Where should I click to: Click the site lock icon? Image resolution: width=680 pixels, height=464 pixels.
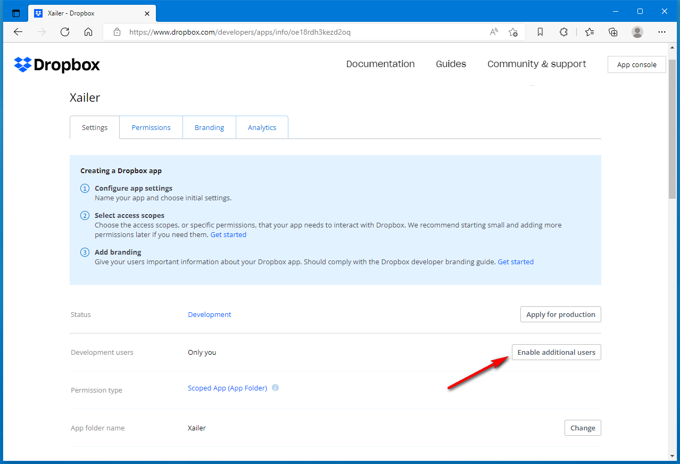point(117,32)
